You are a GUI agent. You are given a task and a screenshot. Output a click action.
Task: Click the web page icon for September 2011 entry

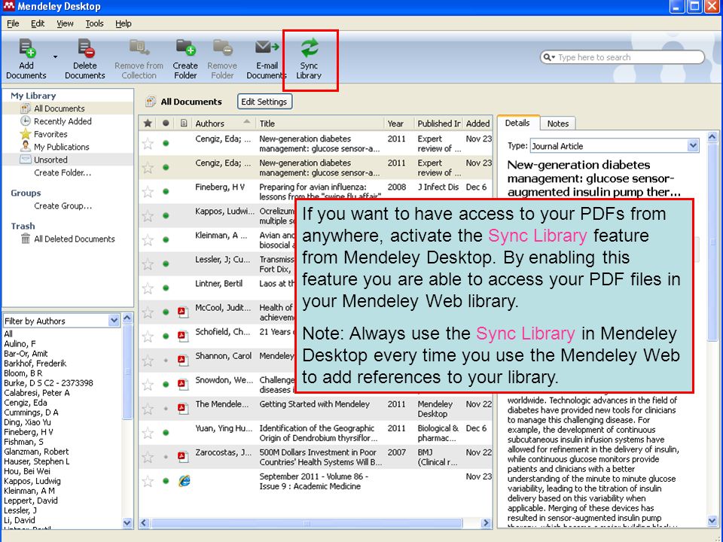pyautogui.click(x=184, y=481)
